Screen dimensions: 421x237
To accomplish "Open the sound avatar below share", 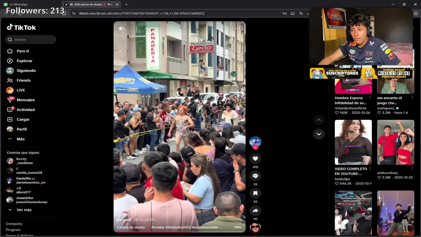I will point(255,227).
